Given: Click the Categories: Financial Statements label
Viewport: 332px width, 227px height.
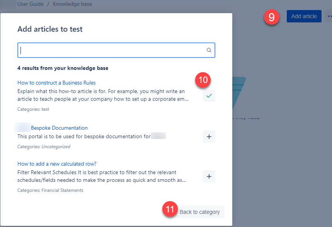Looking at the screenshot, I should 50,190.
